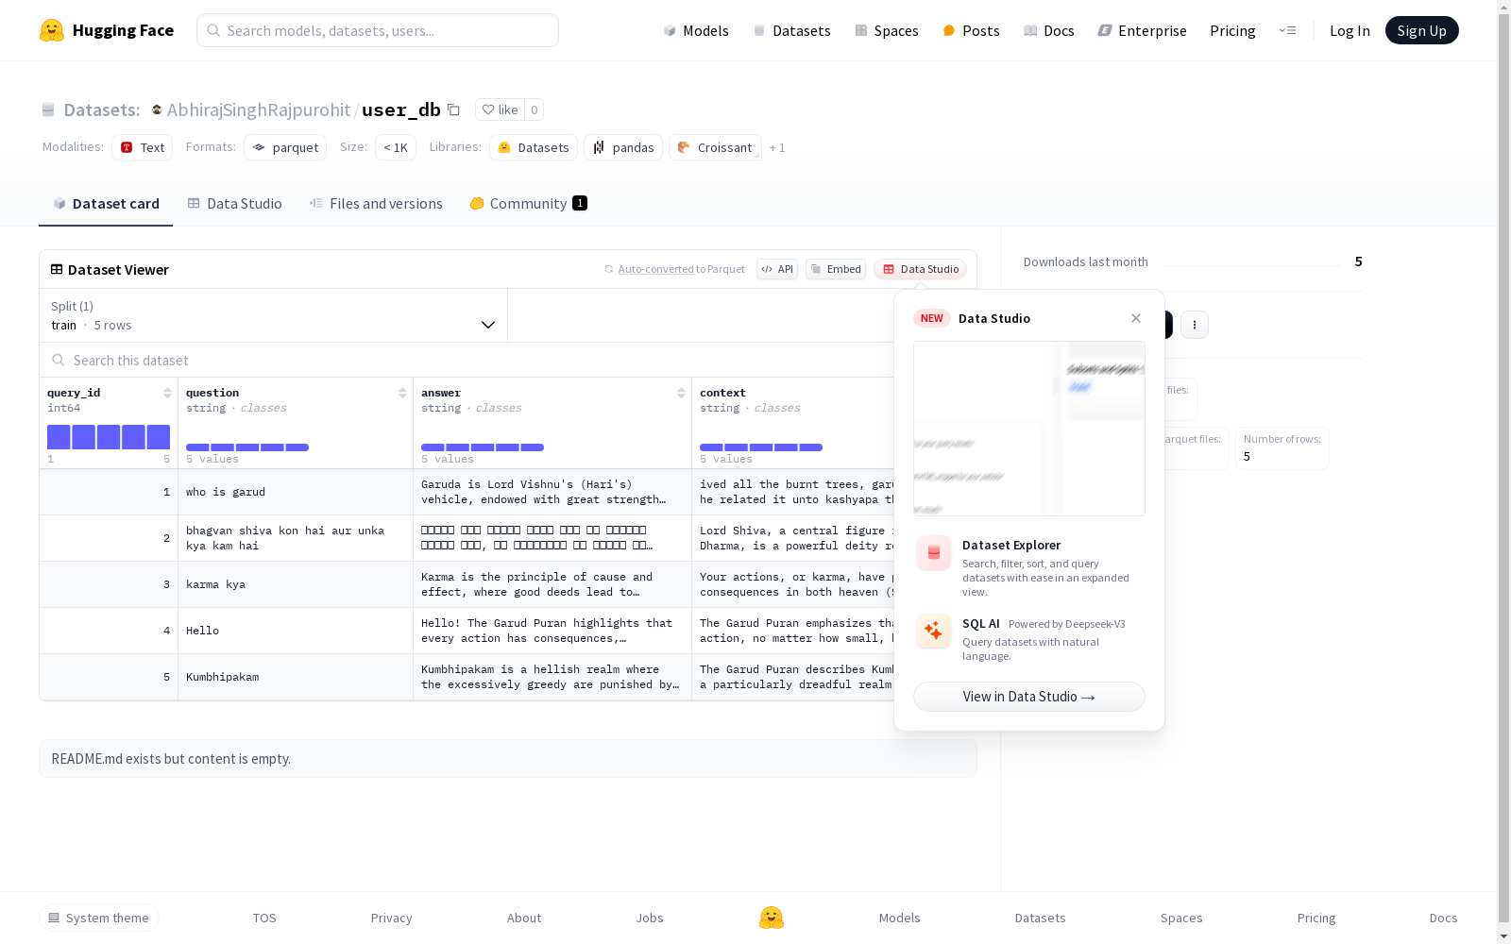This screenshot has height=944, width=1511.
Task: Like the user_db dataset
Action: coord(500,110)
